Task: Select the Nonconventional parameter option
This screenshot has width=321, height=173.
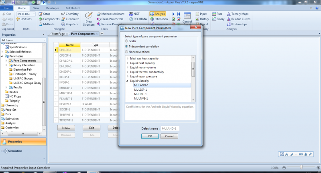Action: pos(126,52)
